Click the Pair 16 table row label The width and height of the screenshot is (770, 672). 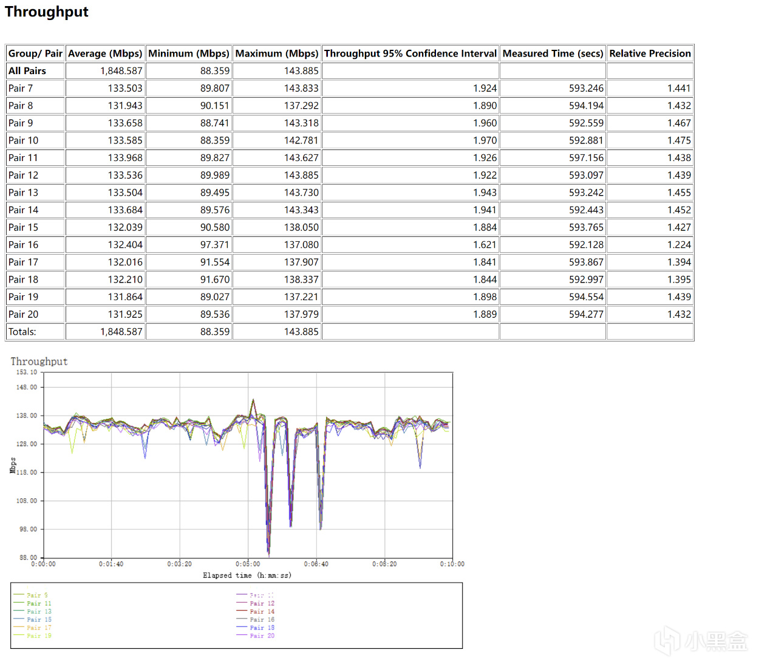pos(23,245)
